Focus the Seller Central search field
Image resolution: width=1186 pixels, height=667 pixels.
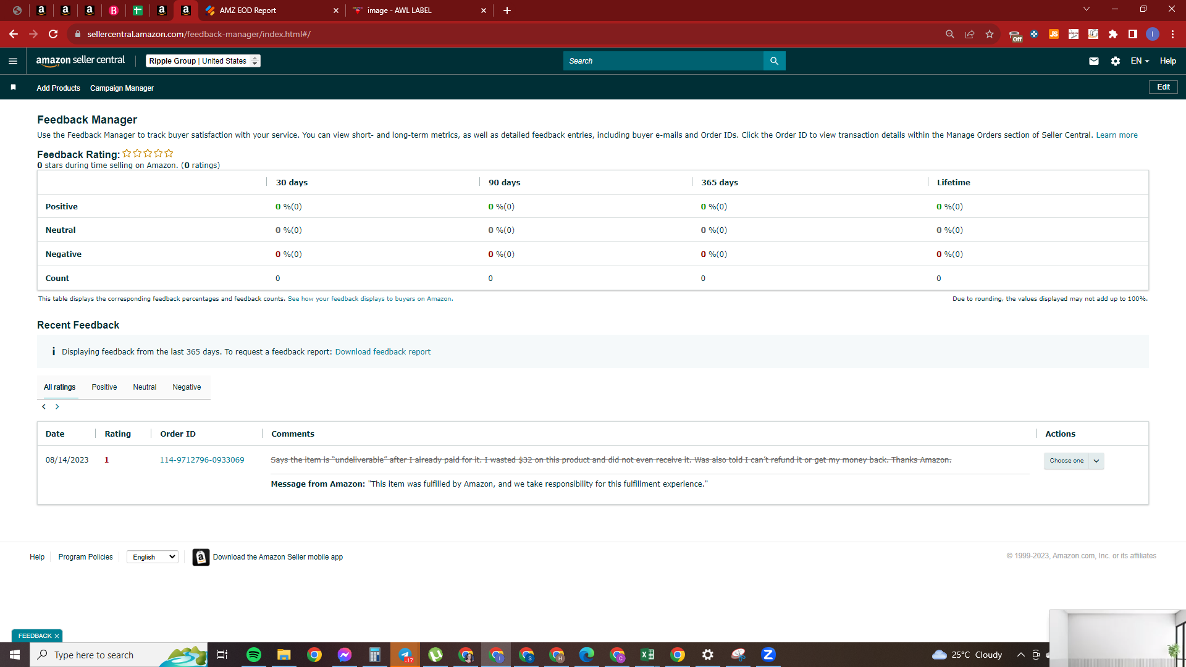click(663, 61)
